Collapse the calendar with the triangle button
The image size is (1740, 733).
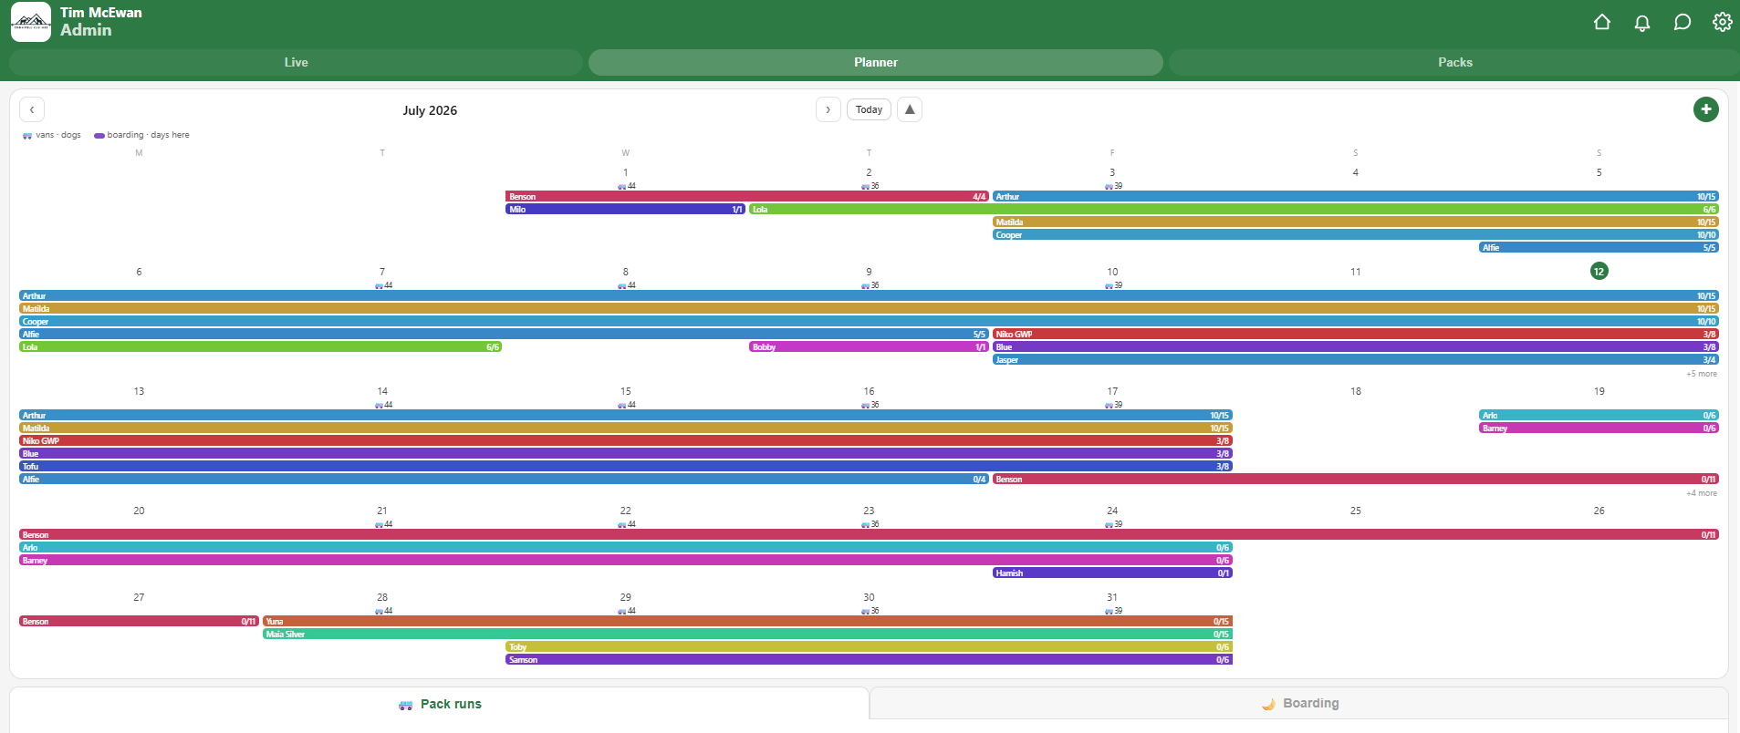point(909,109)
